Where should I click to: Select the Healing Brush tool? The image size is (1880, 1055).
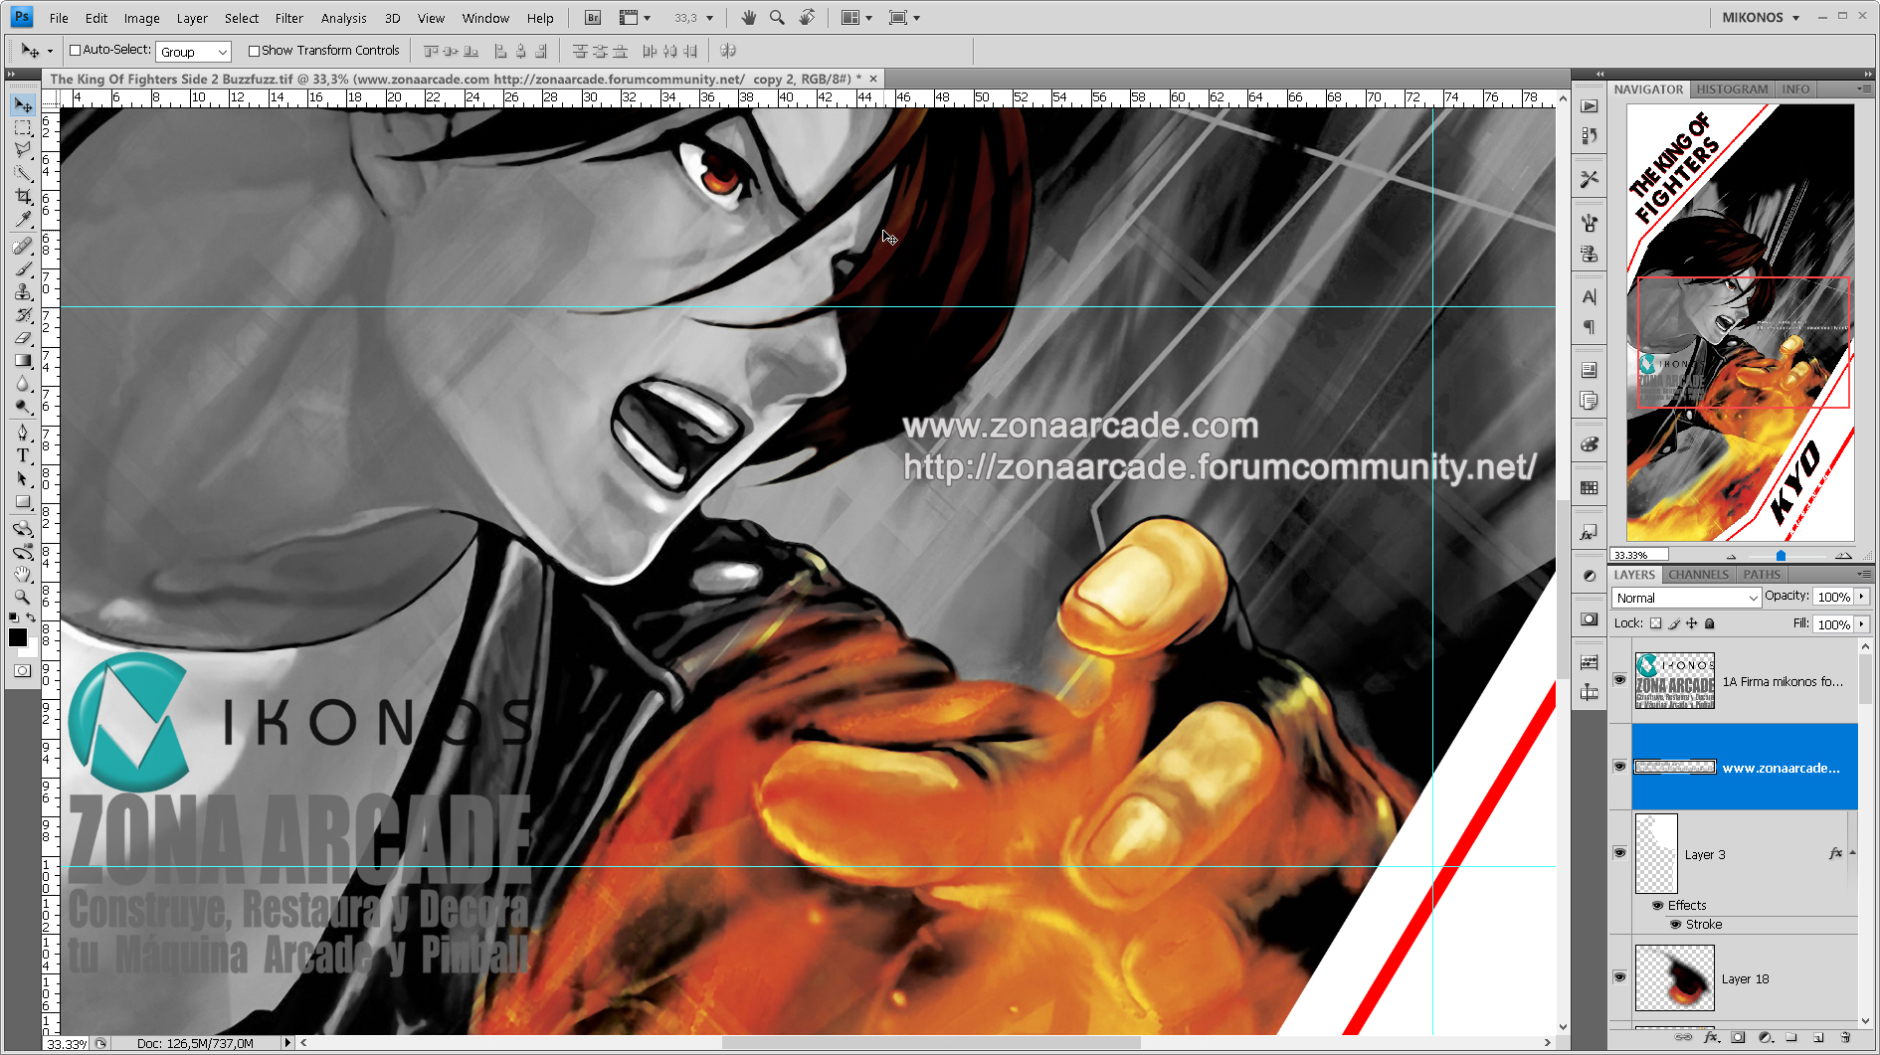pyautogui.click(x=23, y=246)
